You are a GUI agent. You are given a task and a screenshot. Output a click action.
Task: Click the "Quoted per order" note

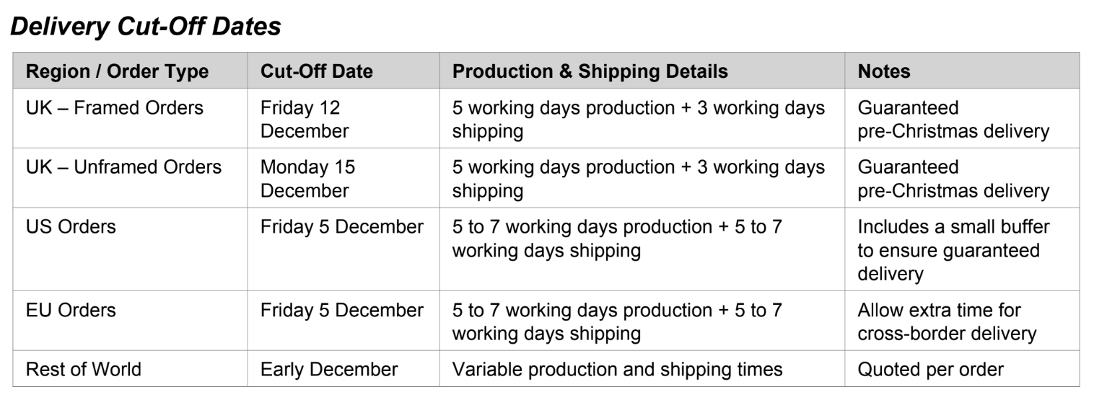930,370
